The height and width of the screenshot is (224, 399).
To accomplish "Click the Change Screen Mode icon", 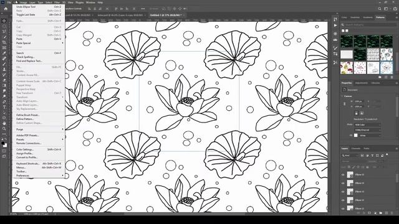I will coord(4,157).
